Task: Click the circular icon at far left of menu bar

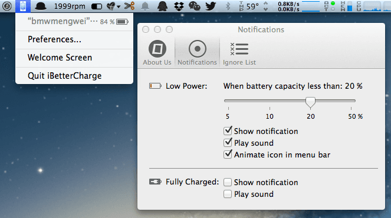Action: click(6, 6)
